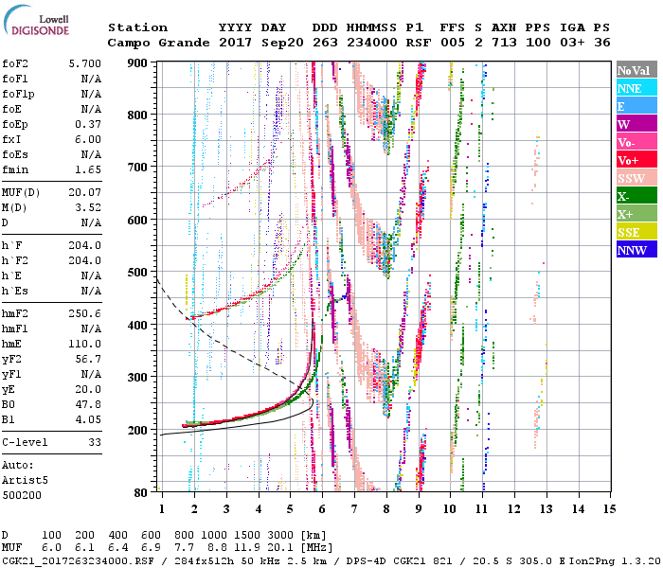The width and height of the screenshot is (663, 568).
Task: Click the 900 label on height axis
Action: point(137,63)
